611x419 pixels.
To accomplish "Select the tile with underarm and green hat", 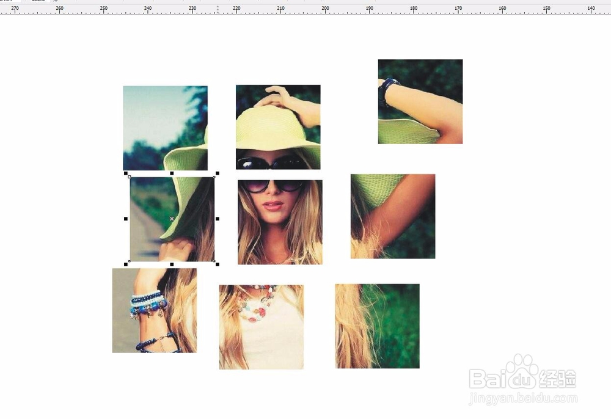I will click(393, 216).
